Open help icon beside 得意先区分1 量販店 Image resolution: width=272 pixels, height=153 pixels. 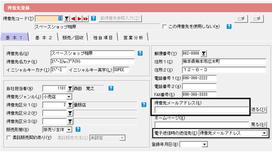144,105
